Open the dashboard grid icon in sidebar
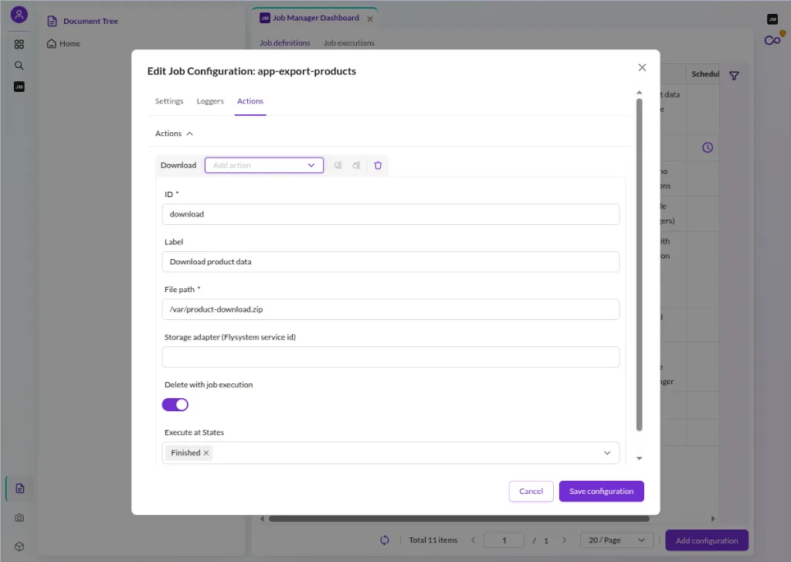 tap(19, 44)
